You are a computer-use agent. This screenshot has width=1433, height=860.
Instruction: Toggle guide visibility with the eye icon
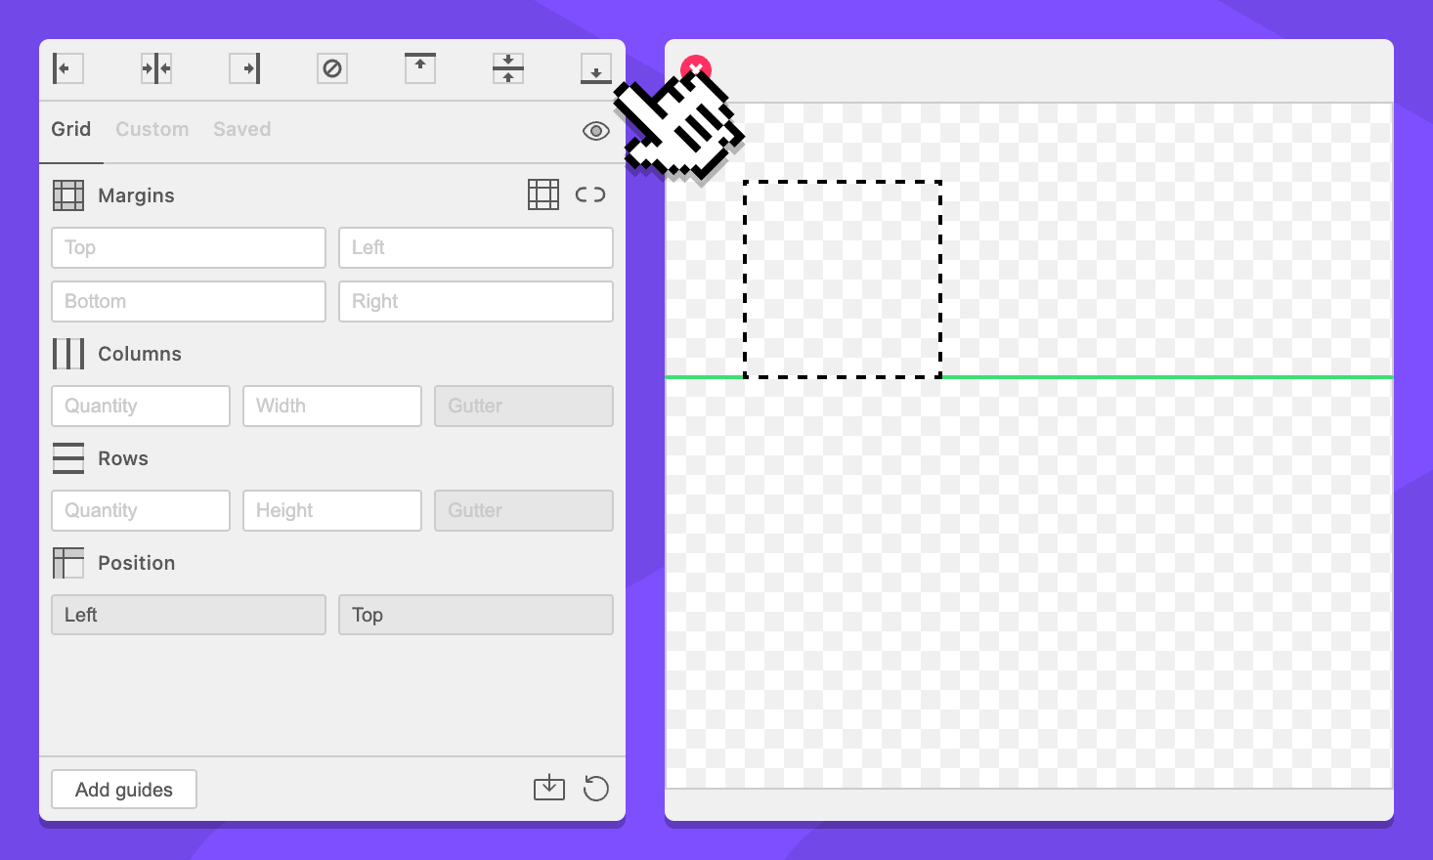point(595,131)
